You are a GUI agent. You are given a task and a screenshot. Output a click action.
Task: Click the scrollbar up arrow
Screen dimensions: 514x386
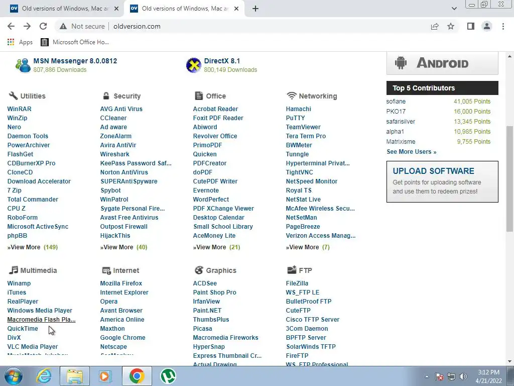tap(510, 56)
